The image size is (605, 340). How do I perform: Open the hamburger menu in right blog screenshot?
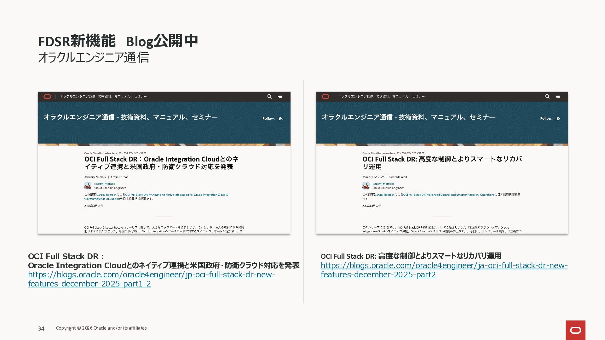(x=558, y=97)
